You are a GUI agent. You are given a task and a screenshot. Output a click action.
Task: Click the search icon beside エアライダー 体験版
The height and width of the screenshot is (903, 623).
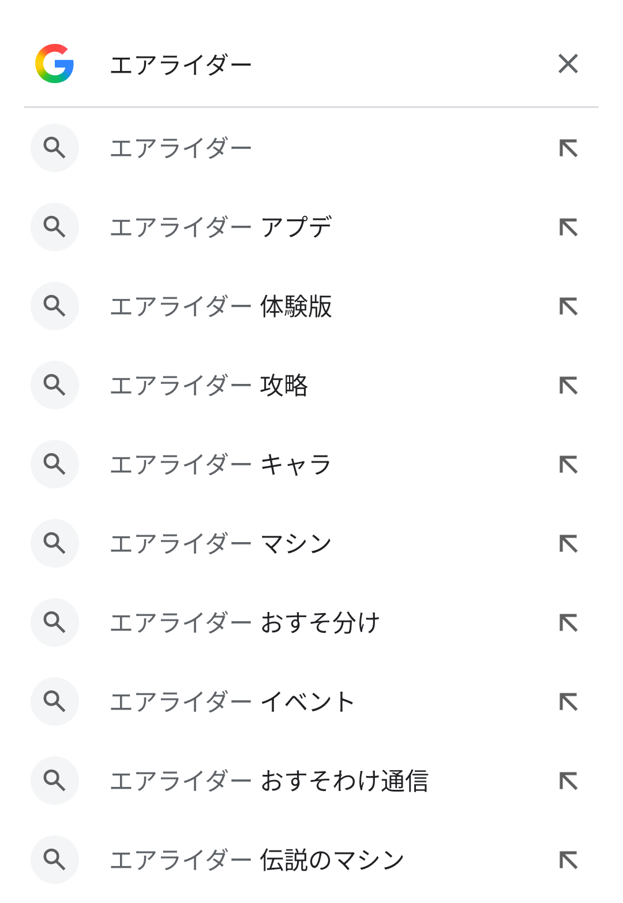(55, 306)
